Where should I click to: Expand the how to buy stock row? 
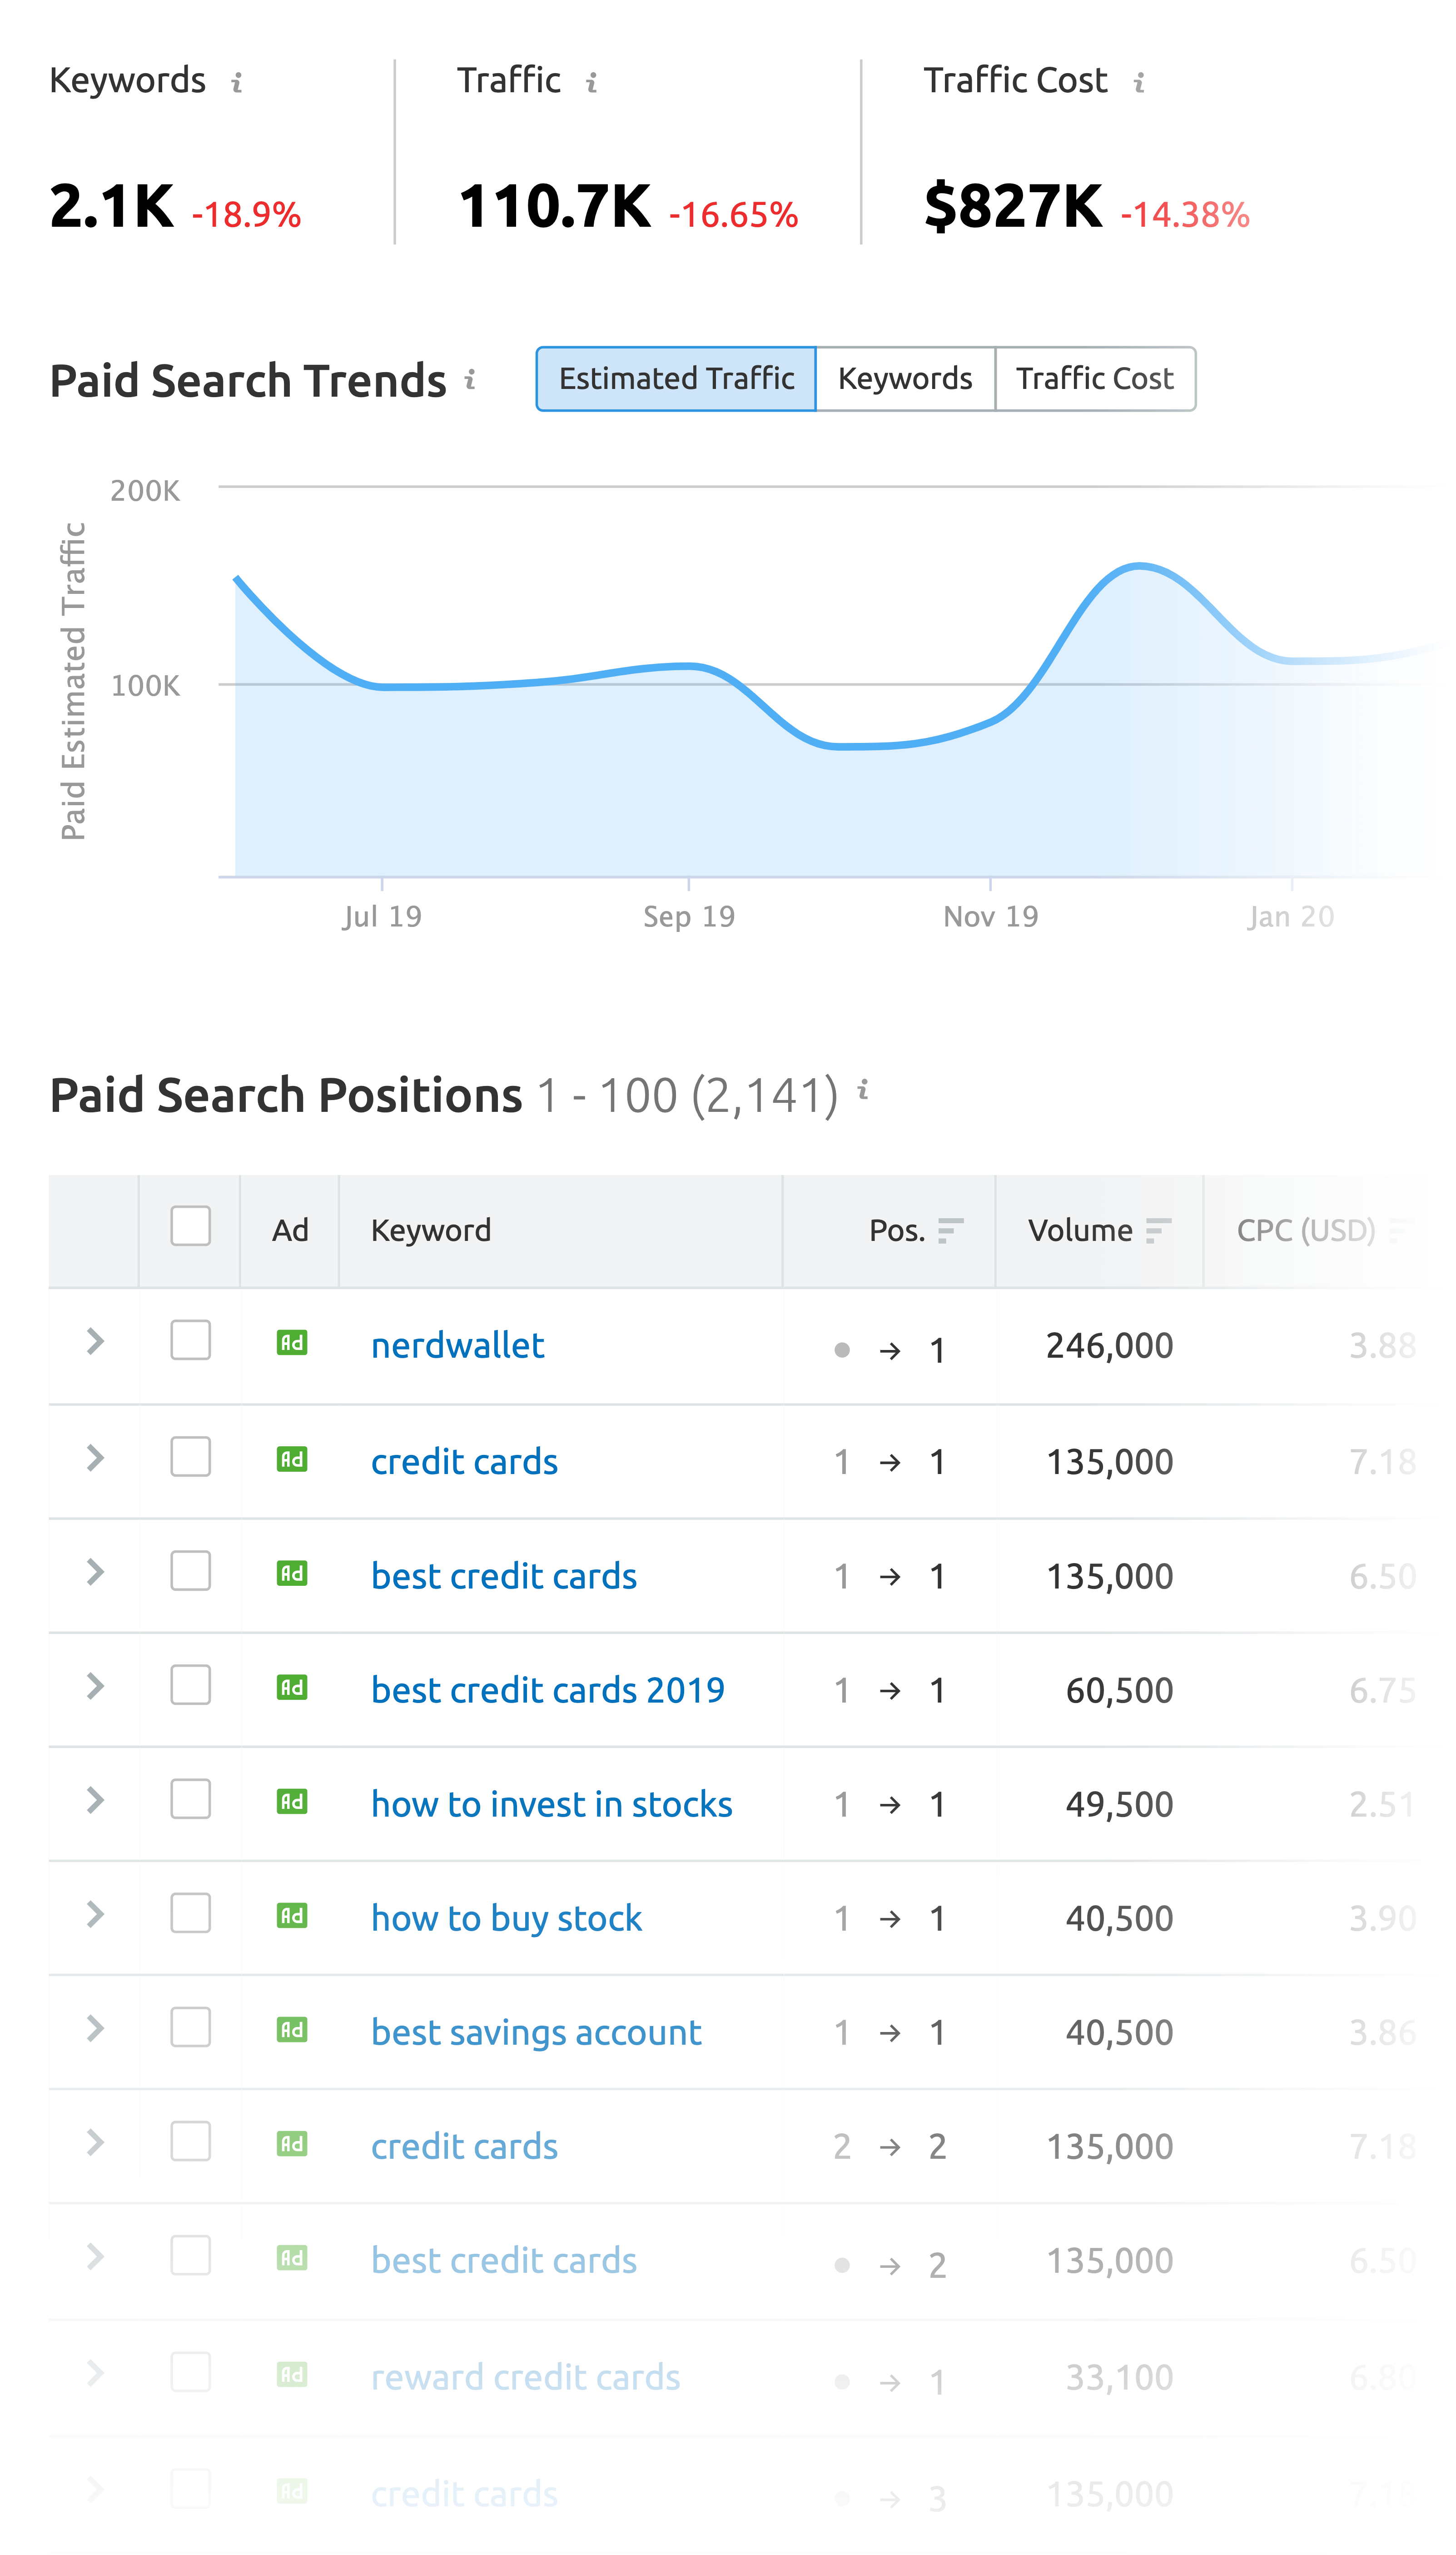point(95,1914)
